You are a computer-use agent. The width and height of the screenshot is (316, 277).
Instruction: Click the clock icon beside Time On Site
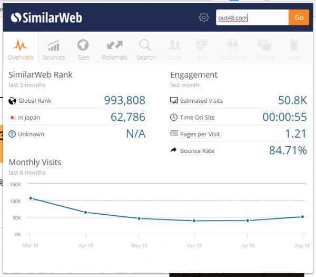click(x=174, y=117)
